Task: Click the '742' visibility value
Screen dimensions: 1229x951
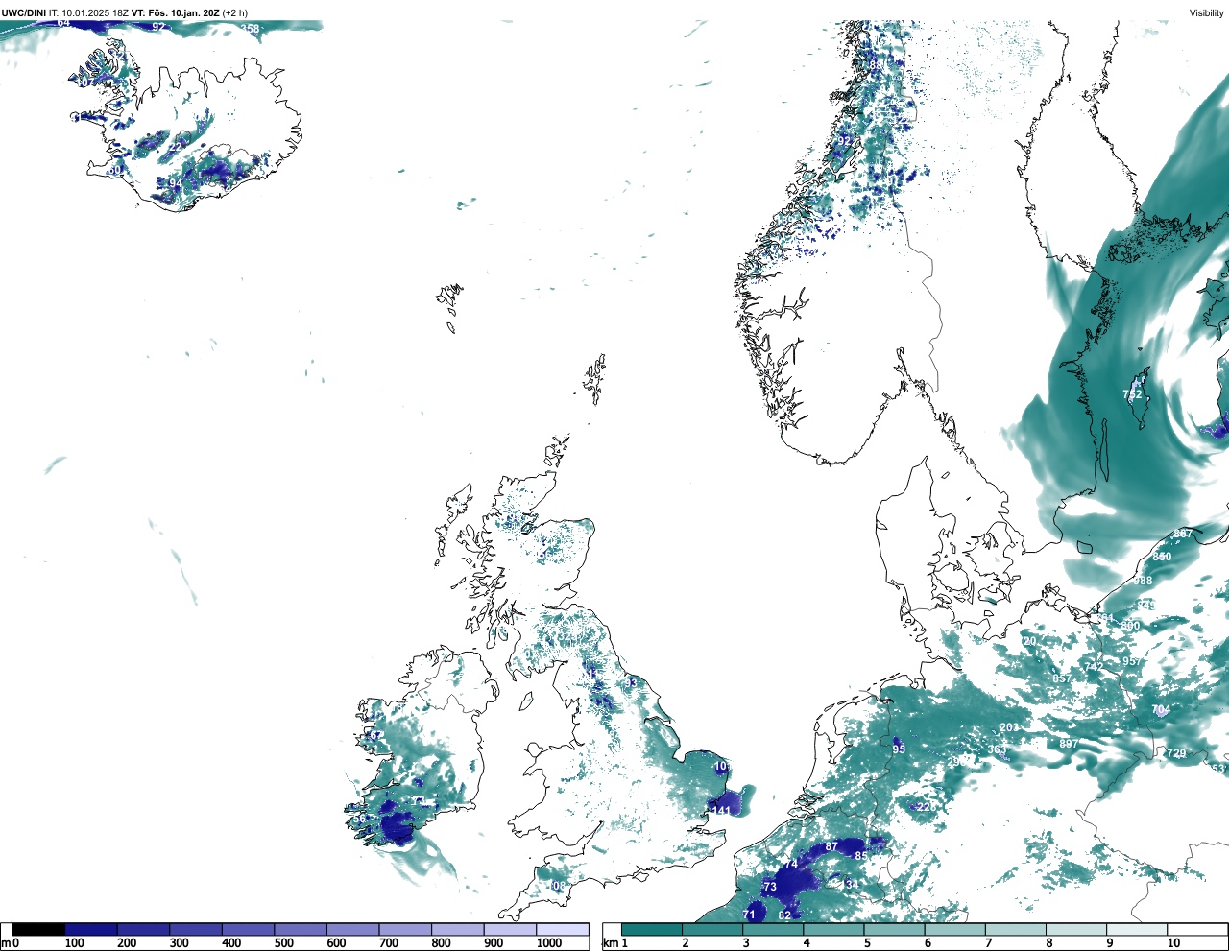Action: tap(1094, 666)
